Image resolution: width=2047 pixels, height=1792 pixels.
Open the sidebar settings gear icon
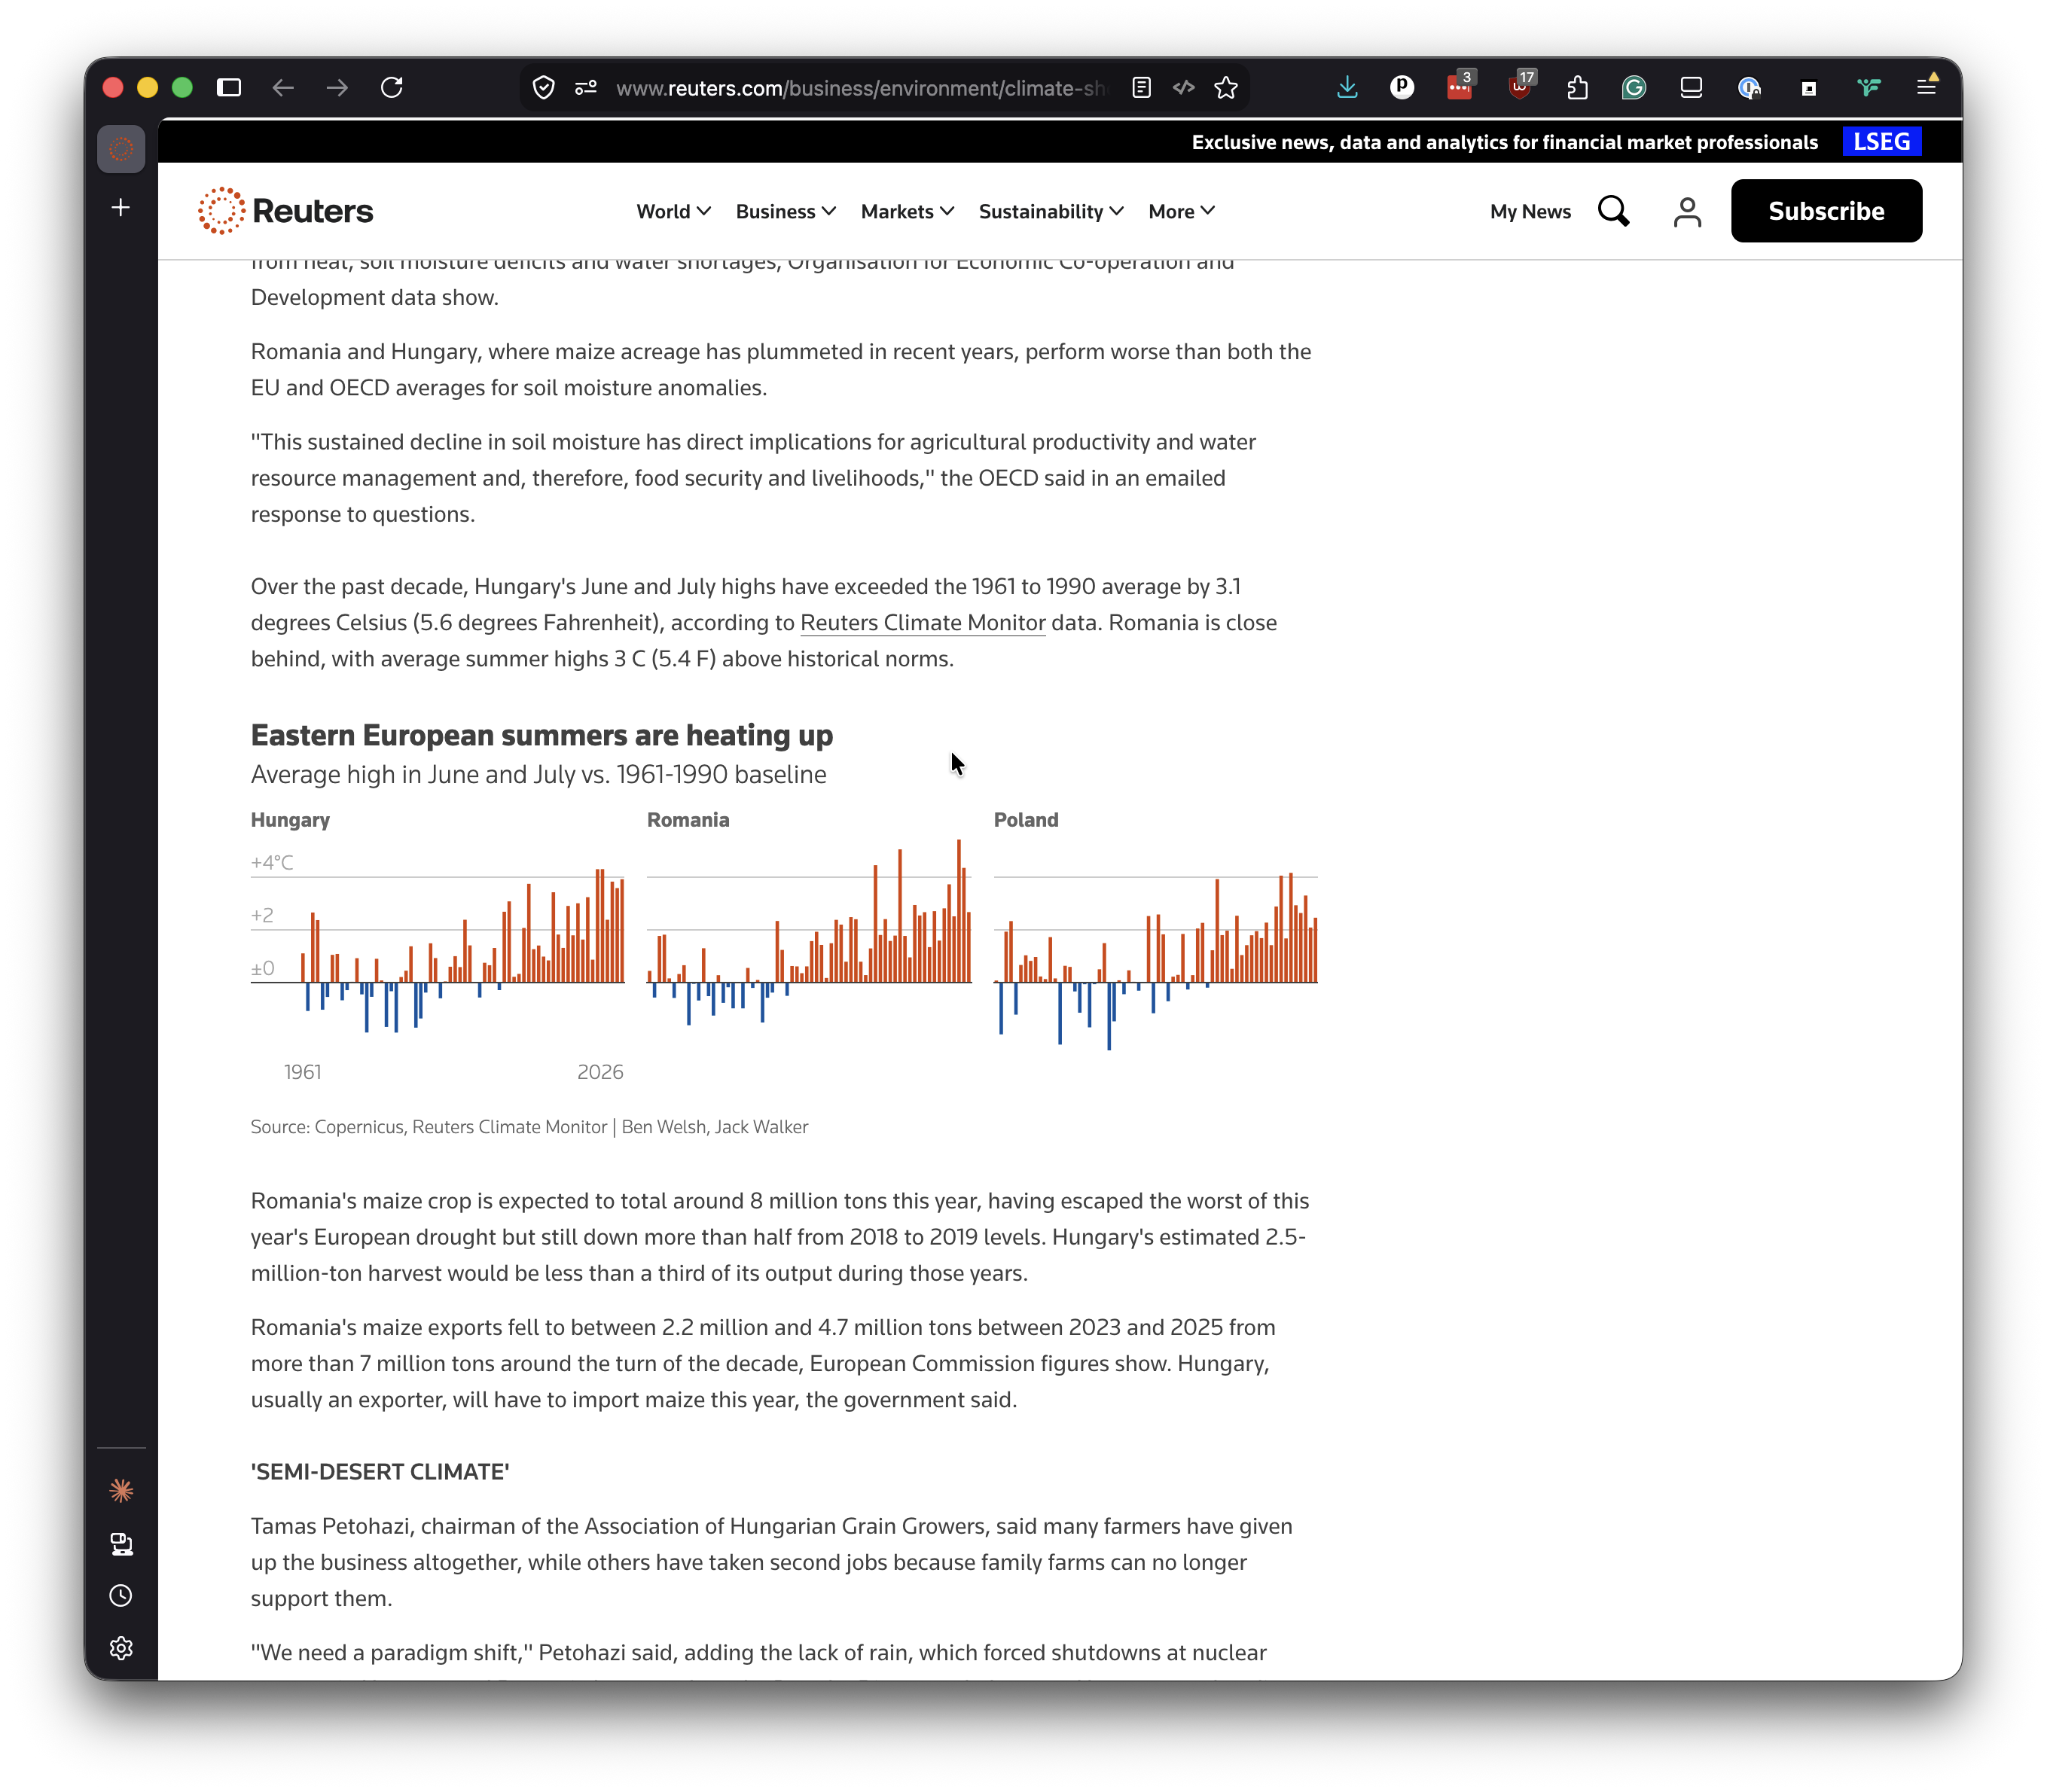(x=121, y=1647)
